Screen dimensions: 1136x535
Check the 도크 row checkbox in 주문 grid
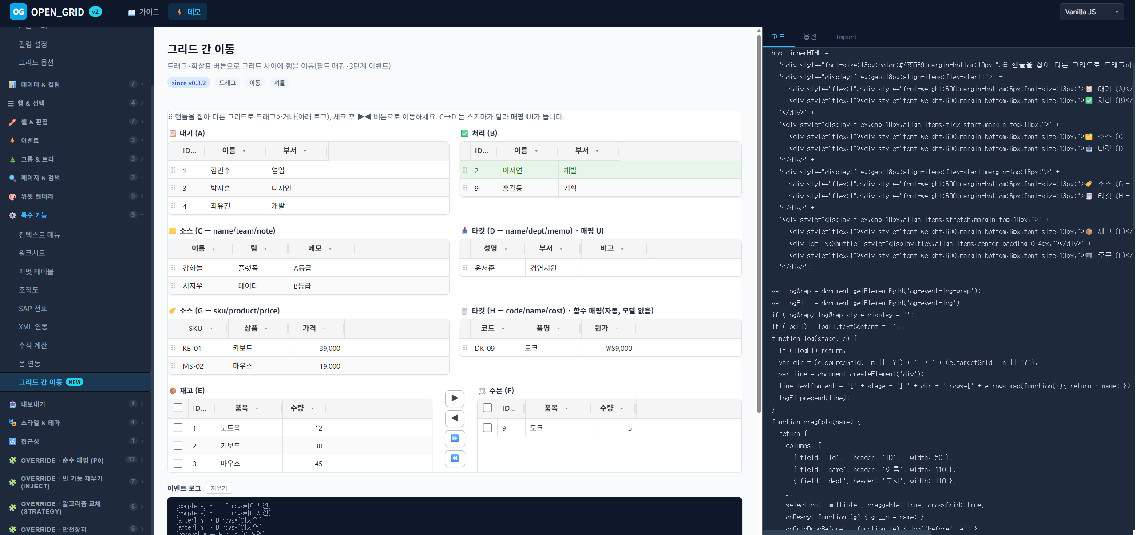pyautogui.click(x=487, y=428)
